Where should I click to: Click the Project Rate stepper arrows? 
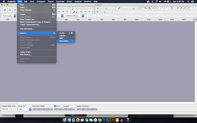[x=11, y=109]
